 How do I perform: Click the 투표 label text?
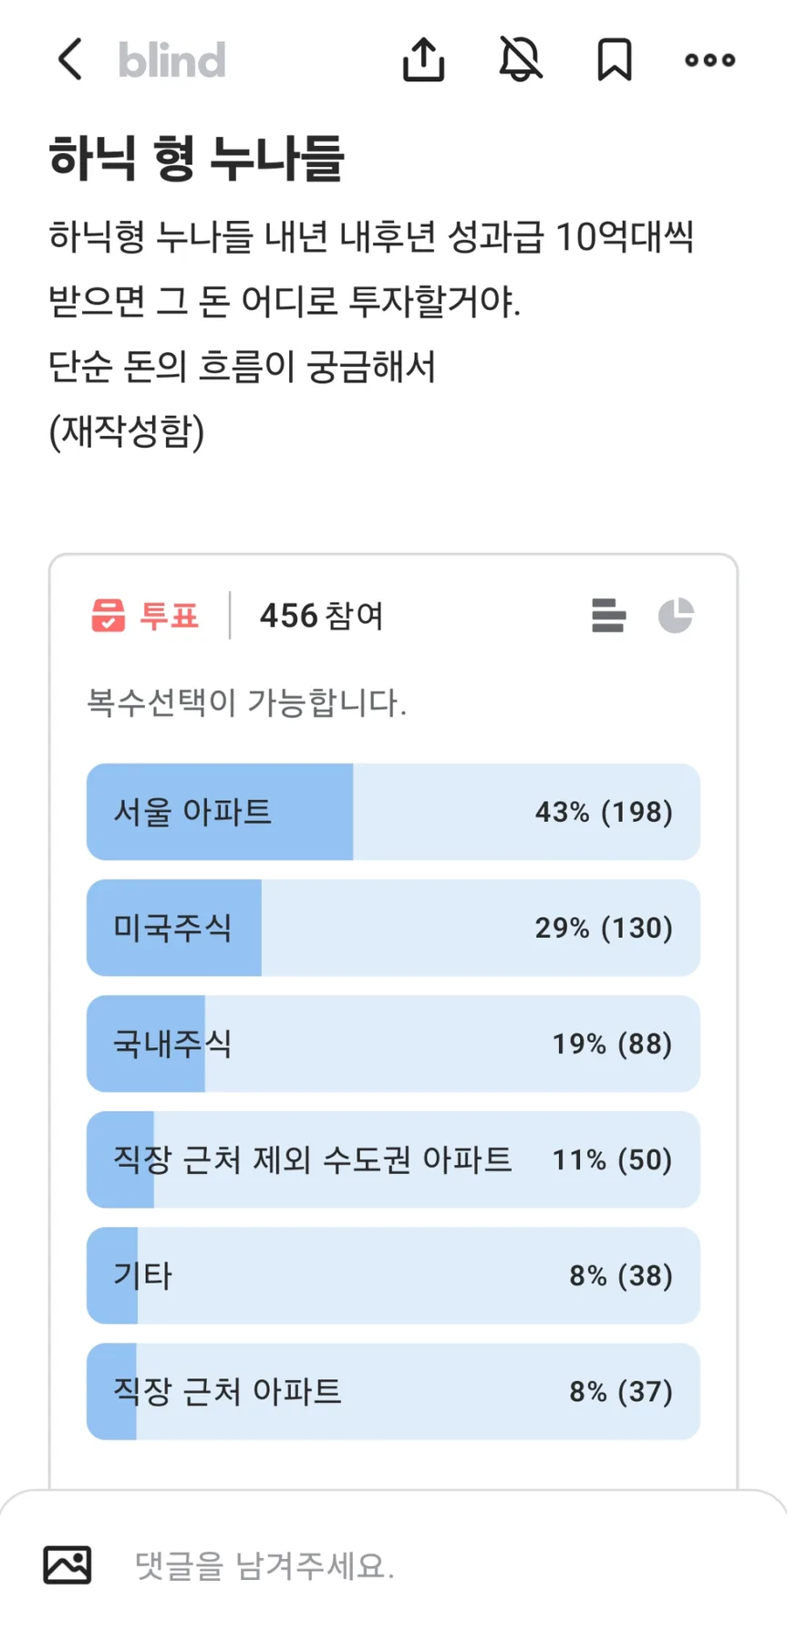[170, 616]
